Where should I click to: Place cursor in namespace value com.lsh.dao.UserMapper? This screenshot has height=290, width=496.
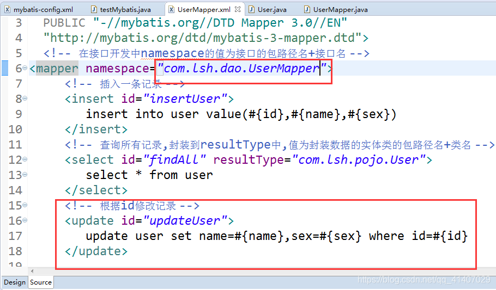[x=241, y=68]
